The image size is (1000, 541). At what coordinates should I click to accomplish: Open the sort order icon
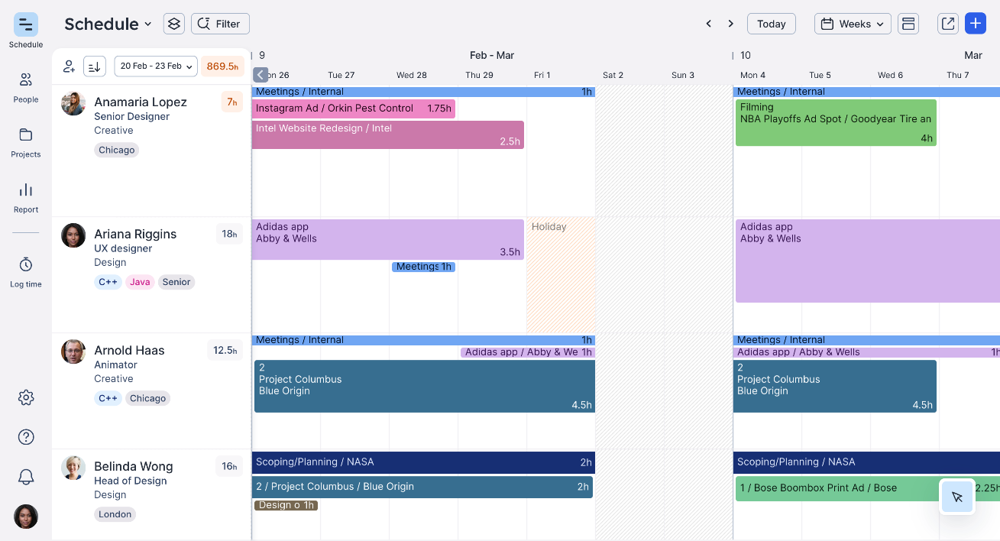click(x=94, y=66)
